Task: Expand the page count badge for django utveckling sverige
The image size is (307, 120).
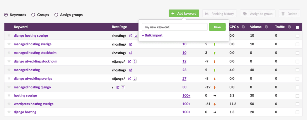Action: (135, 79)
